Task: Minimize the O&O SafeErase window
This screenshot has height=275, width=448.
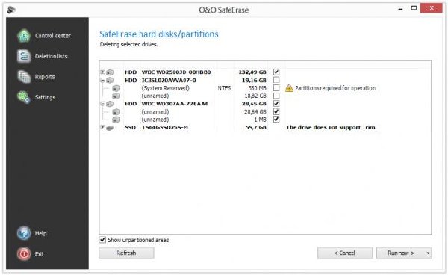Action: (400, 8)
